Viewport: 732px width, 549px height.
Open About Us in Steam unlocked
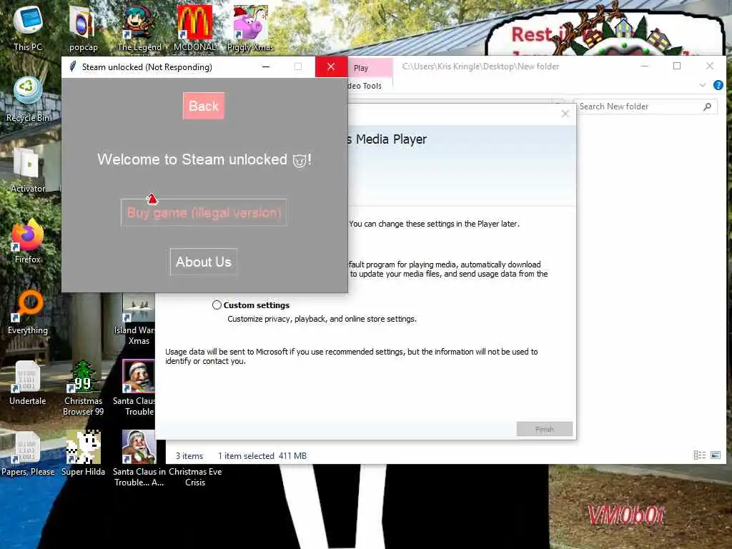[204, 262]
